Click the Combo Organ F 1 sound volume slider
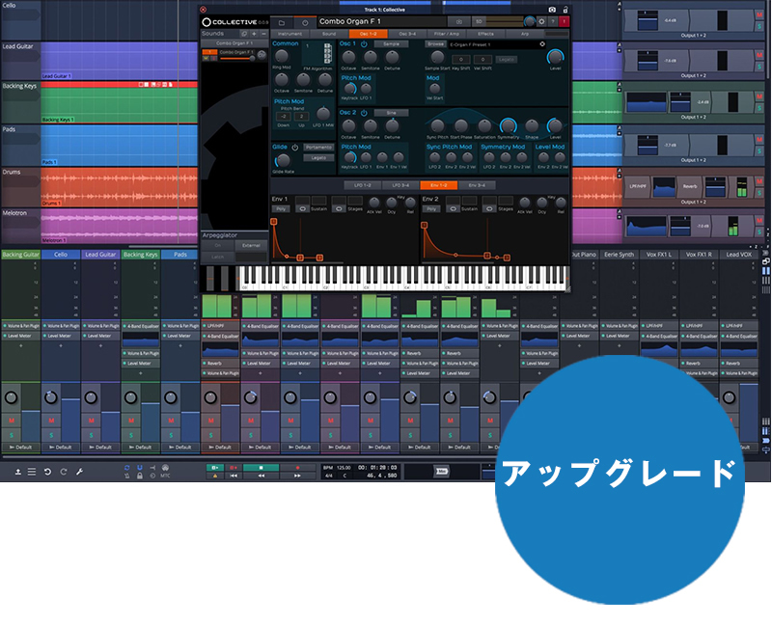Image resolution: width=772 pixels, height=626 pixels. tap(237, 59)
